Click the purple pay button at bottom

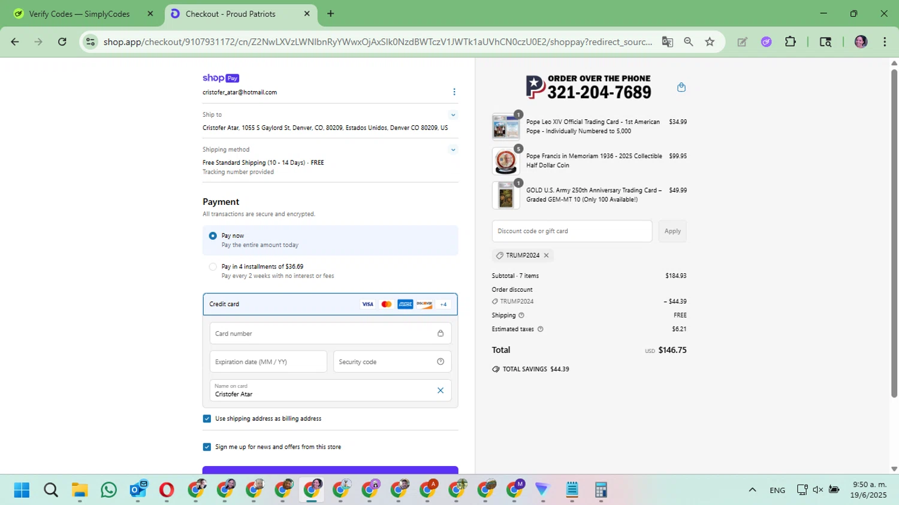click(330, 470)
